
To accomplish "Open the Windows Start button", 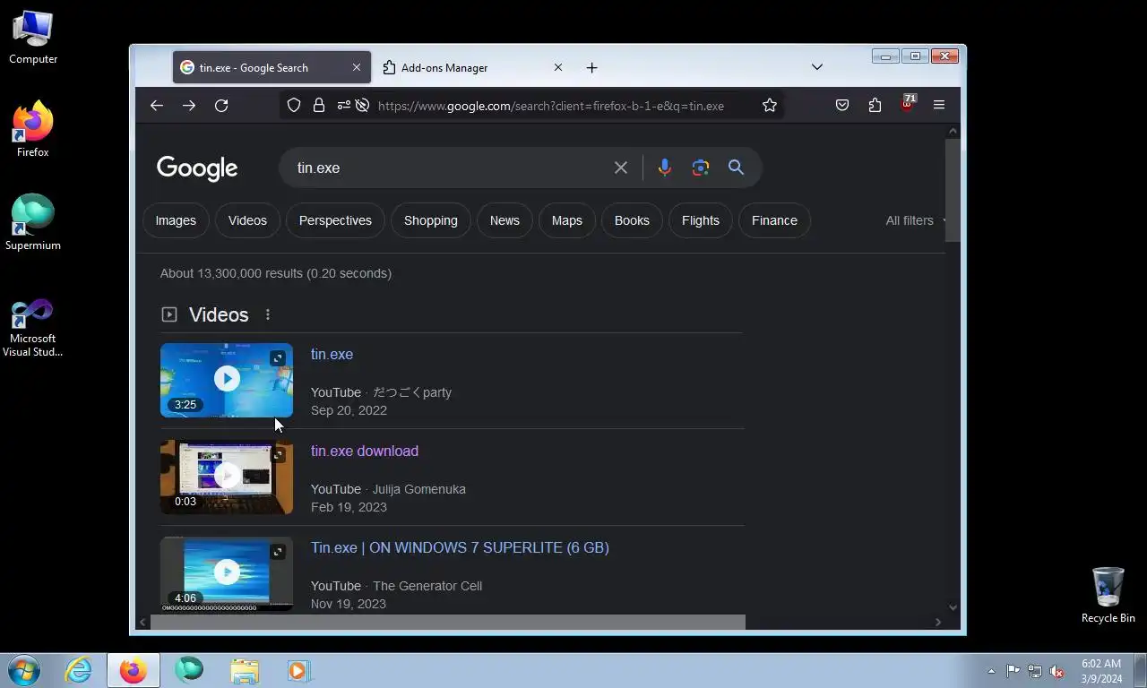I will [24, 670].
